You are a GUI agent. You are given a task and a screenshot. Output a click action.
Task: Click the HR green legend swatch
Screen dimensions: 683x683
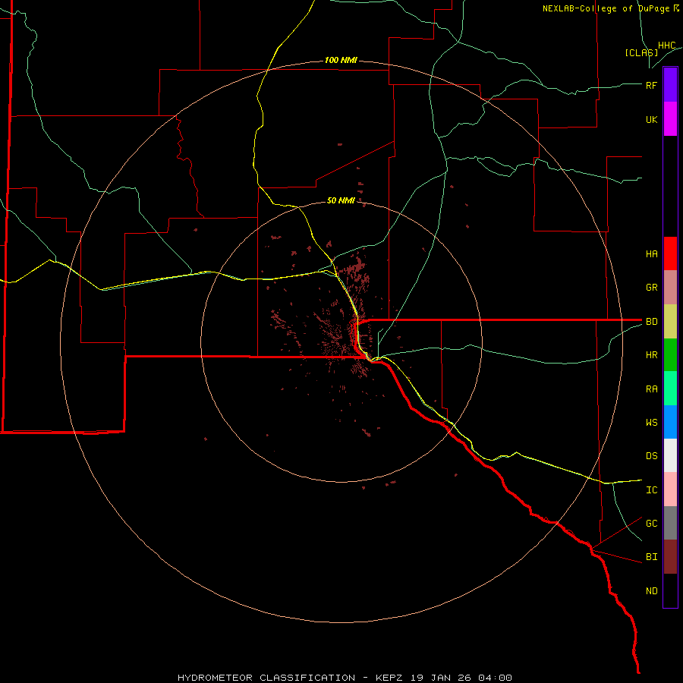(x=670, y=355)
